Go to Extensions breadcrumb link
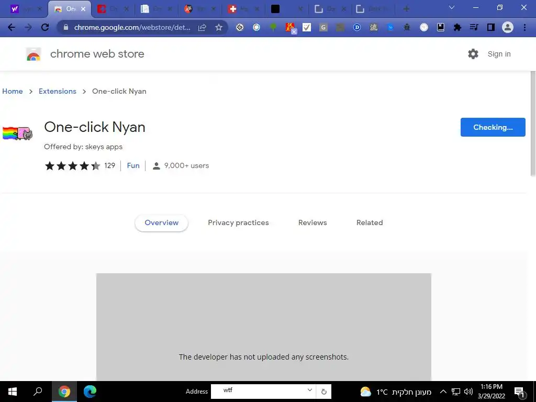 [x=58, y=91]
